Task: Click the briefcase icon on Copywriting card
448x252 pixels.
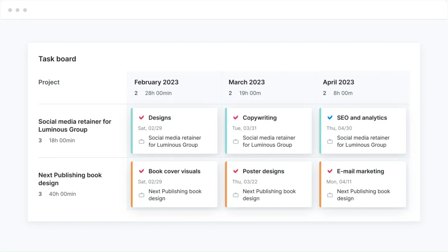Action: [236, 141]
